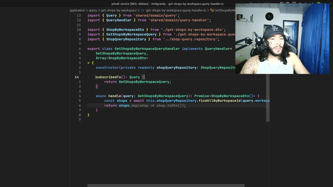
Task: Click the 'handle' method name
Action: 115,96
